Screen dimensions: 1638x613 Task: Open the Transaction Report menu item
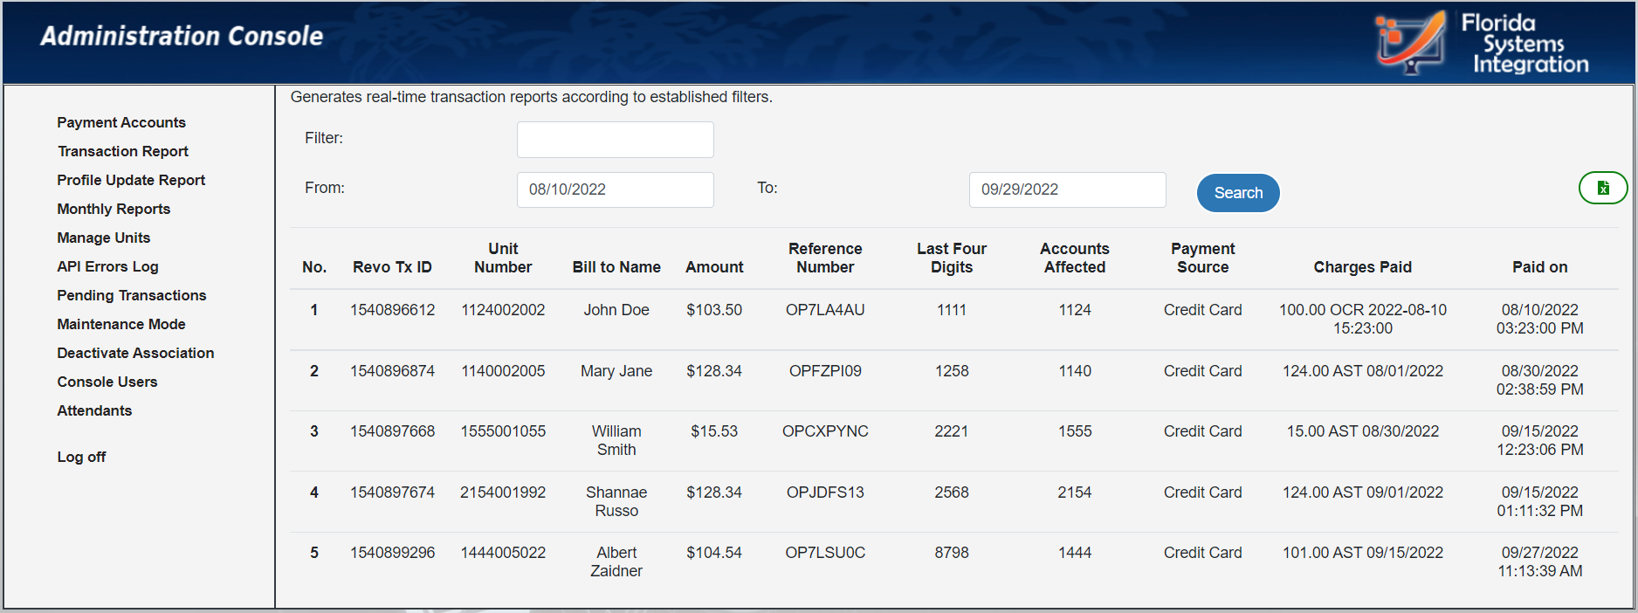pyautogui.click(x=123, y=151)
